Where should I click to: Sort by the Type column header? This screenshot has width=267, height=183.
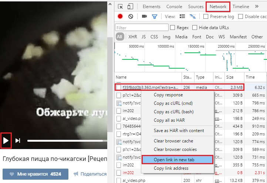coord(204,77)
